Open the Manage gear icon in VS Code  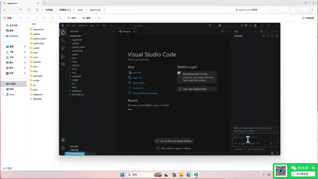point(63,148)
